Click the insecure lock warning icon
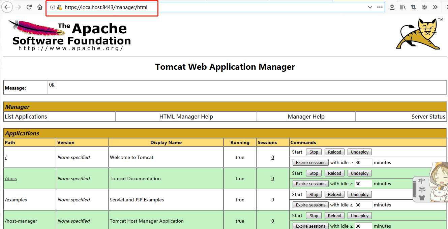448x229 pixels. [x=60, y=7]
